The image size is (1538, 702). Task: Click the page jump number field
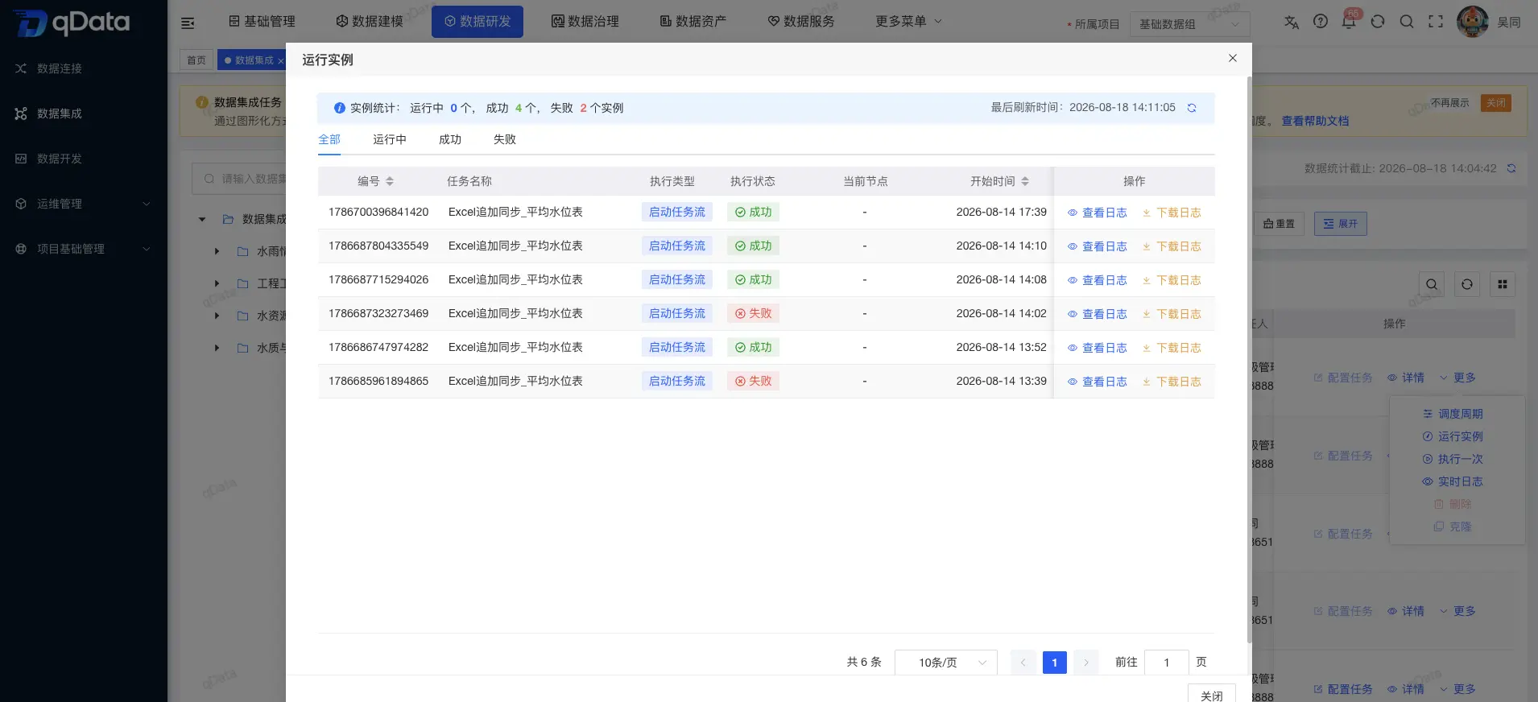click(1167, 663)
